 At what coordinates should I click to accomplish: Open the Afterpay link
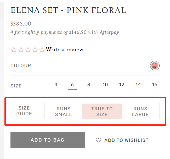tap(109, 33)
